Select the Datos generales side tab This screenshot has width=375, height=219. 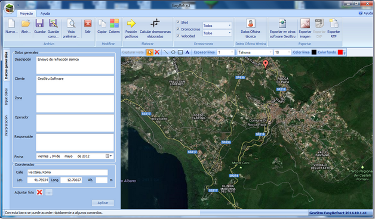[6, 65]
